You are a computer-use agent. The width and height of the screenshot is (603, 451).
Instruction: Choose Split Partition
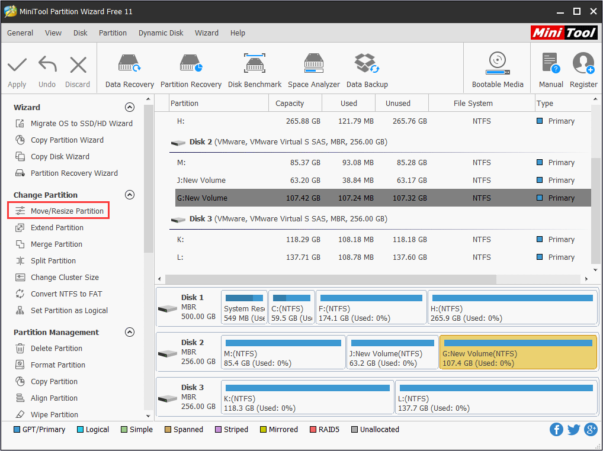[45, 260]
